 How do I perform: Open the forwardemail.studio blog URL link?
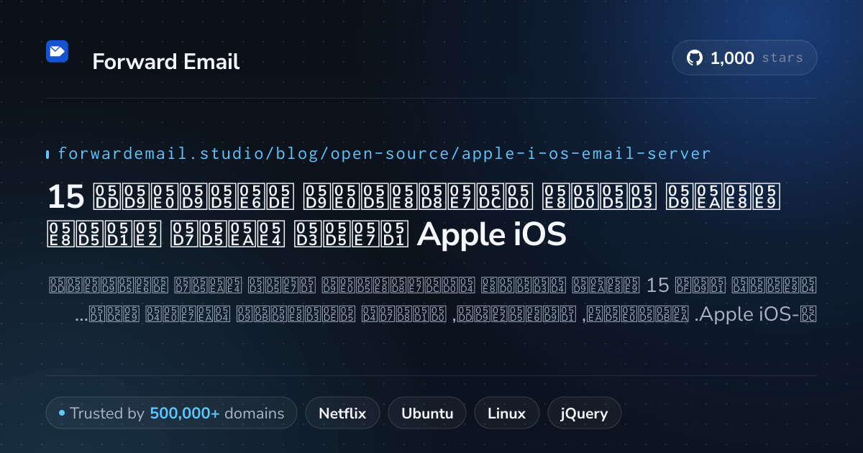[384, 153]
